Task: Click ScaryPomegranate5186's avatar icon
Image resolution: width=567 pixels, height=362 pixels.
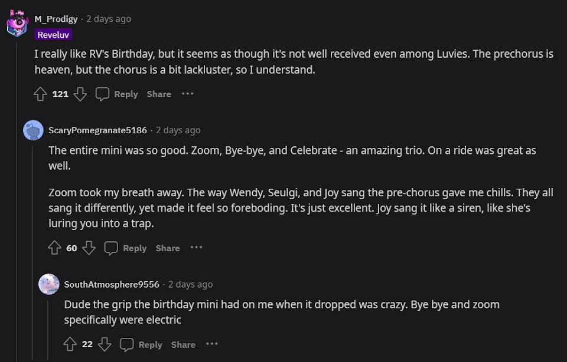Action: tap(33, 130)
